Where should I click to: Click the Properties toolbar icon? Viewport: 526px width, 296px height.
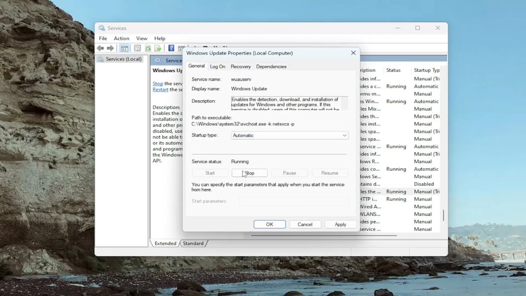point(138,49)
